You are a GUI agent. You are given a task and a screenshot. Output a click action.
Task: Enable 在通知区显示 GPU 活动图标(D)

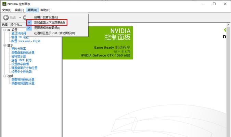coord(57,33)
